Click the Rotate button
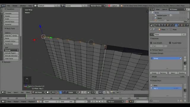This screenshot has width=190, height=107. pos(11,16)
